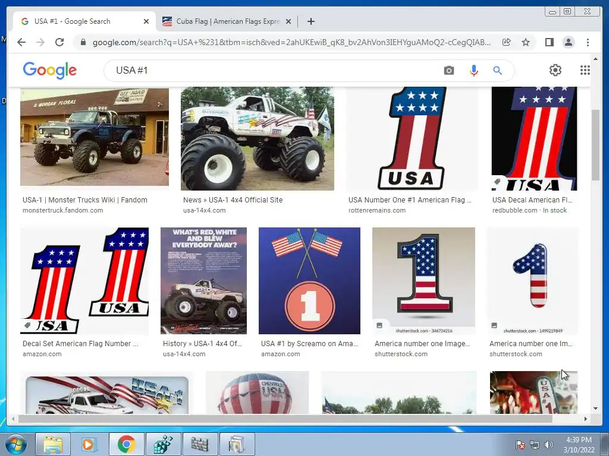609x456 pixels.
Task: Go to Google home via logo
Action: (50, 71)
